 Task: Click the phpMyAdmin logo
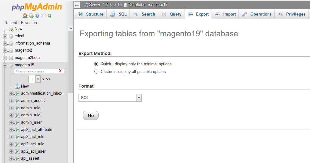[37, 7]
